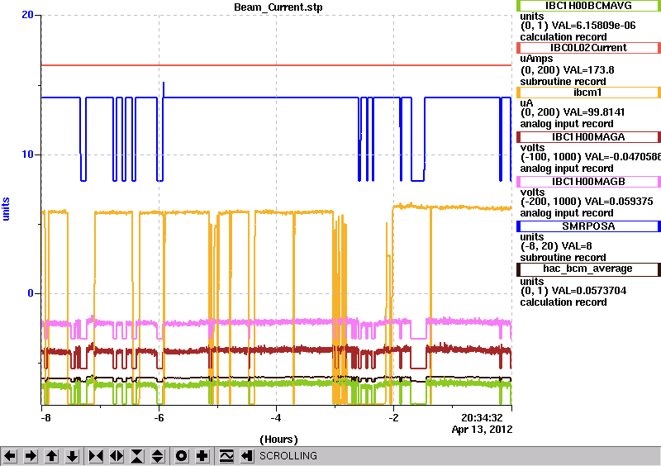Screen dimensions: 661x466
Task: Click the -2 hour tick label
Action: tap(393, 418)
